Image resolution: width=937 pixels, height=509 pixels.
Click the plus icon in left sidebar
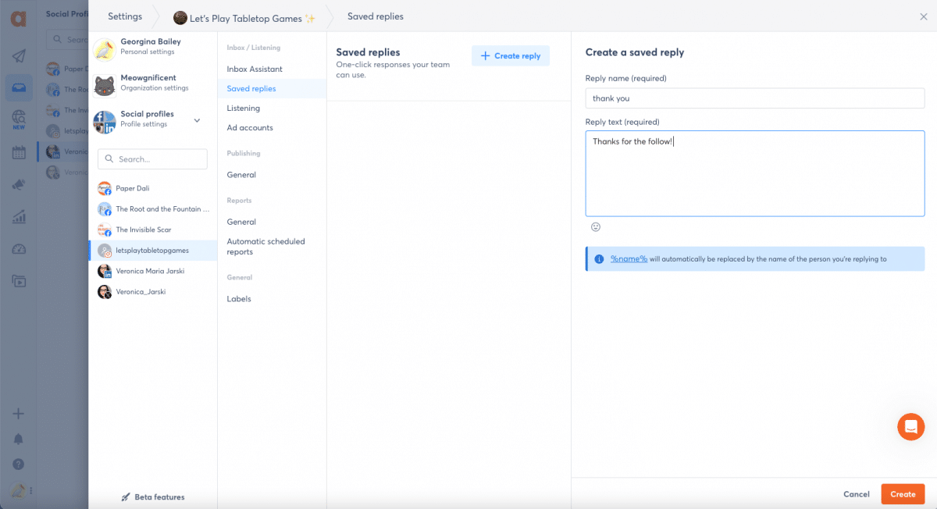tap(19, 414)
